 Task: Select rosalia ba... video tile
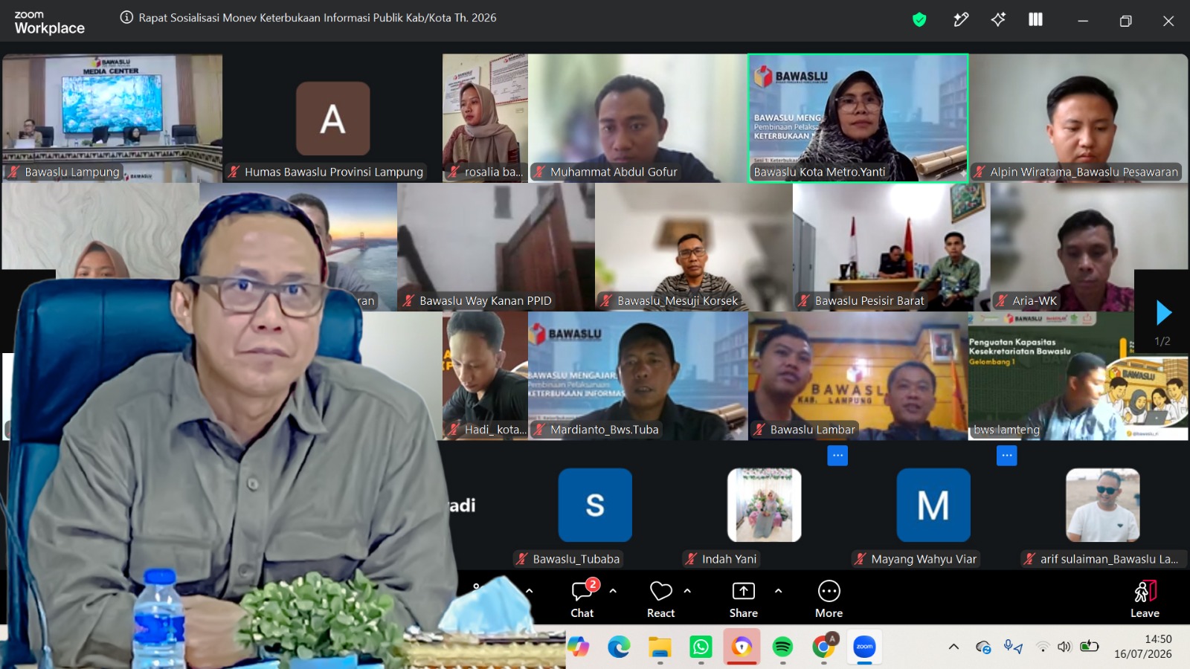pos(485,118)
